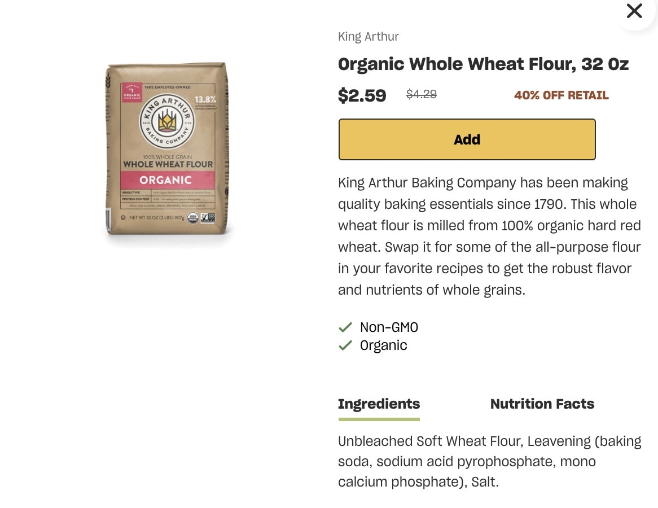Viewport: 658px width, 508px height.
Task: Click the flour bag product image
Action: coord(166,148)
